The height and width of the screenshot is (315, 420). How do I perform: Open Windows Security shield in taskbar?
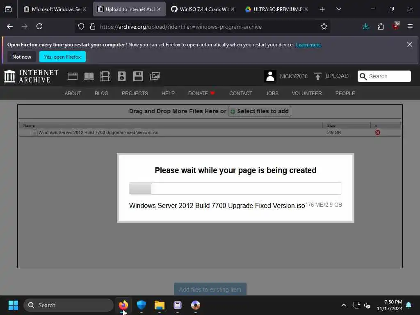pyautogui.click(x=141, y=305)
